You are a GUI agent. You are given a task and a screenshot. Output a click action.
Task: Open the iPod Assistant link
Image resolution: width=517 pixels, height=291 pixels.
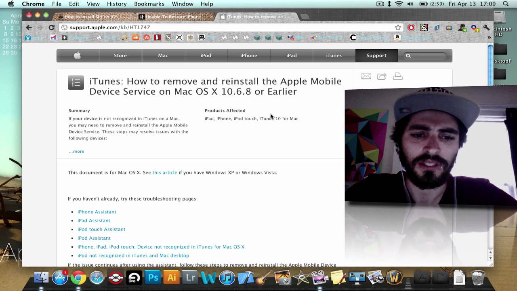tap(94, 238)
